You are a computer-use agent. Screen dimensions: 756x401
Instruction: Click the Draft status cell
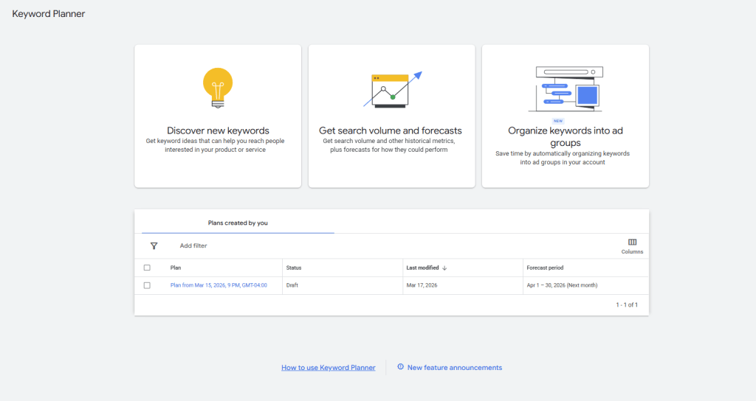[x=292, y=285]
